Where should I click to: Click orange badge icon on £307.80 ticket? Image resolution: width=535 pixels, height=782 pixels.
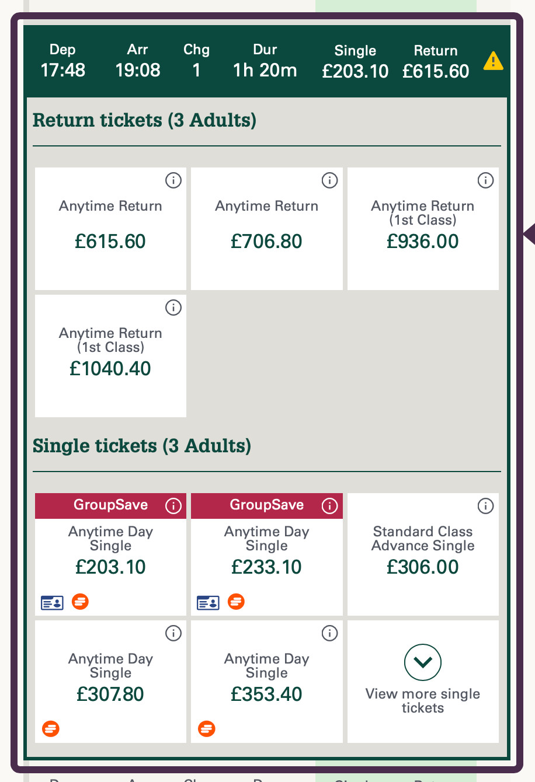pyautogui.click(x=51, y=729)
